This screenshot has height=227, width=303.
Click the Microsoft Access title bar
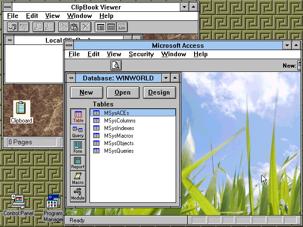(178, 45)
